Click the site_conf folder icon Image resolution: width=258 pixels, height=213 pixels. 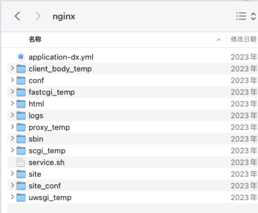click(x=21, y=185)
